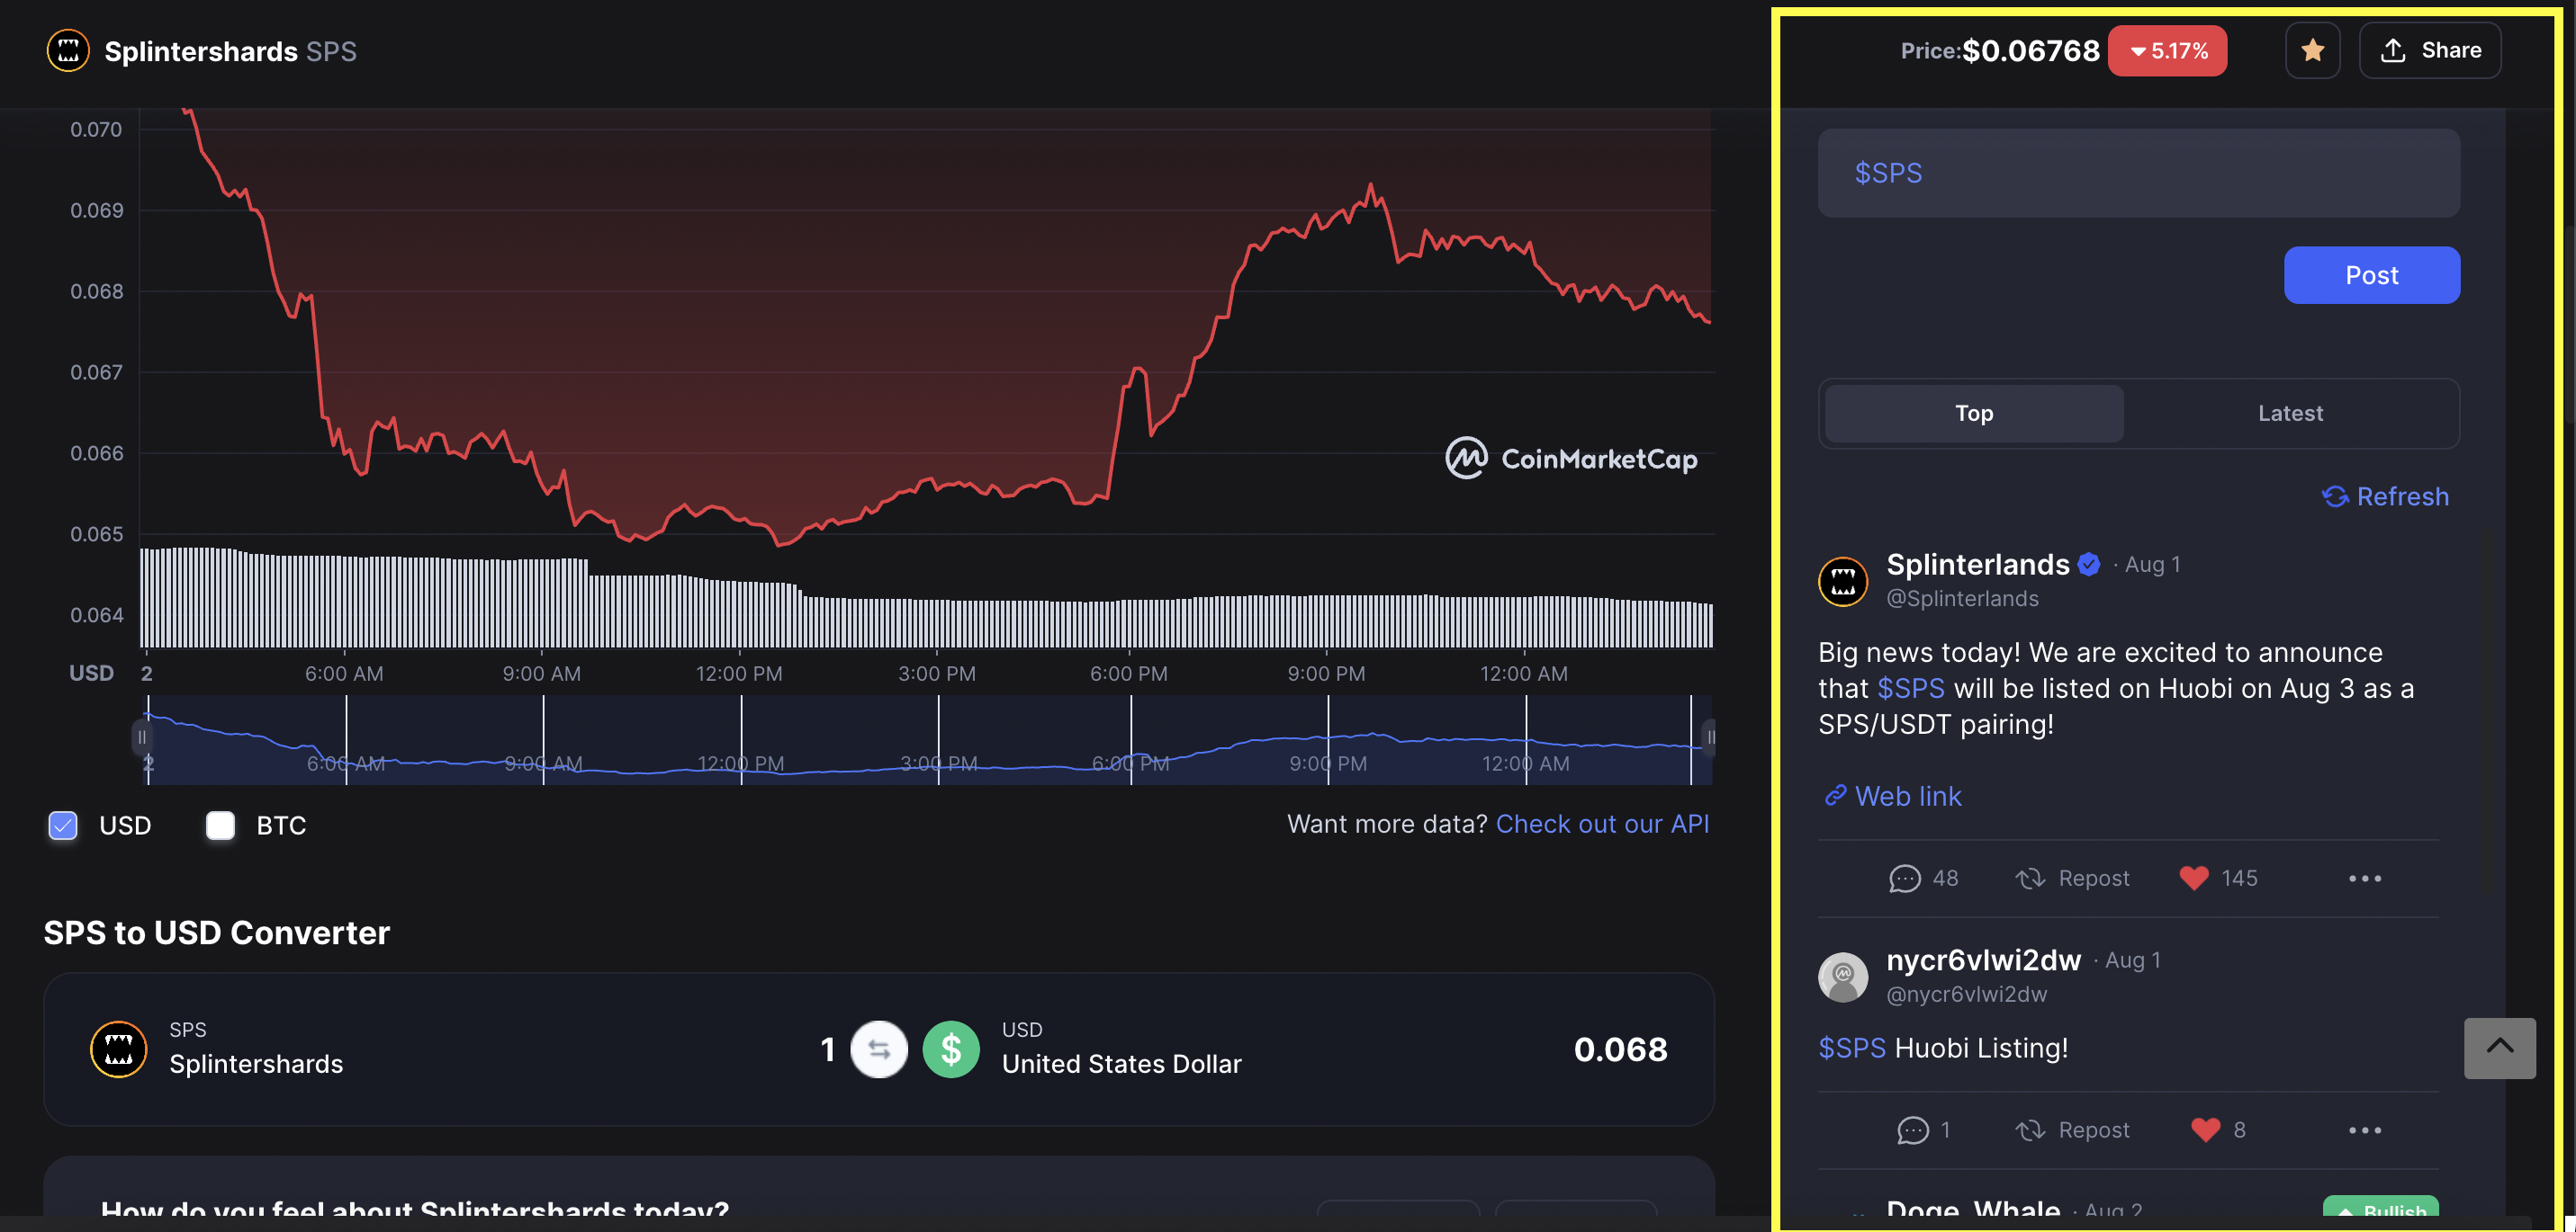Click the converted value 0.068
Viewport: 2576px width, 1232px height.
pos(1620,1049)
